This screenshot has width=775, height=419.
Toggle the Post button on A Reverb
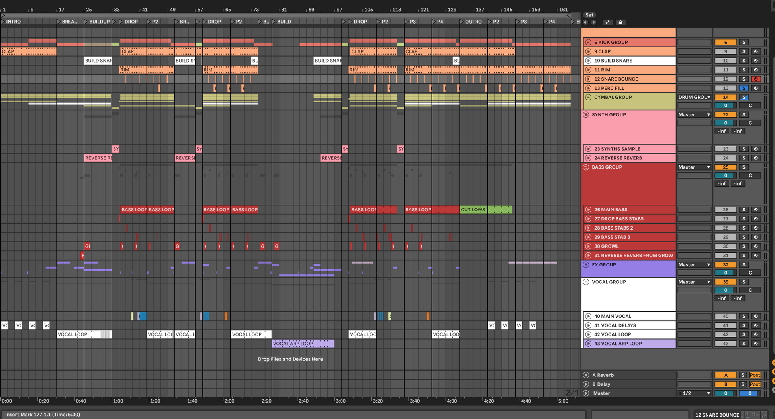point(755,375)
